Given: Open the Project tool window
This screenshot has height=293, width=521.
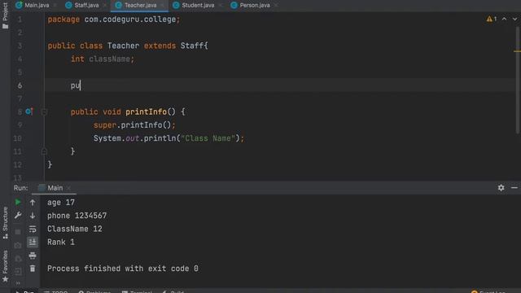Looking at the screenshot, I should click(5, 15).
